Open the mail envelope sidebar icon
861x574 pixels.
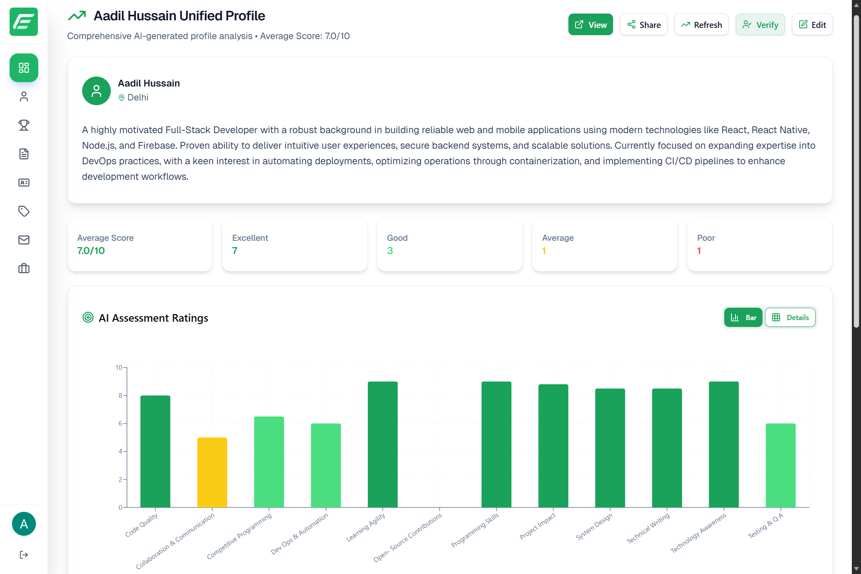click(24, 240)
